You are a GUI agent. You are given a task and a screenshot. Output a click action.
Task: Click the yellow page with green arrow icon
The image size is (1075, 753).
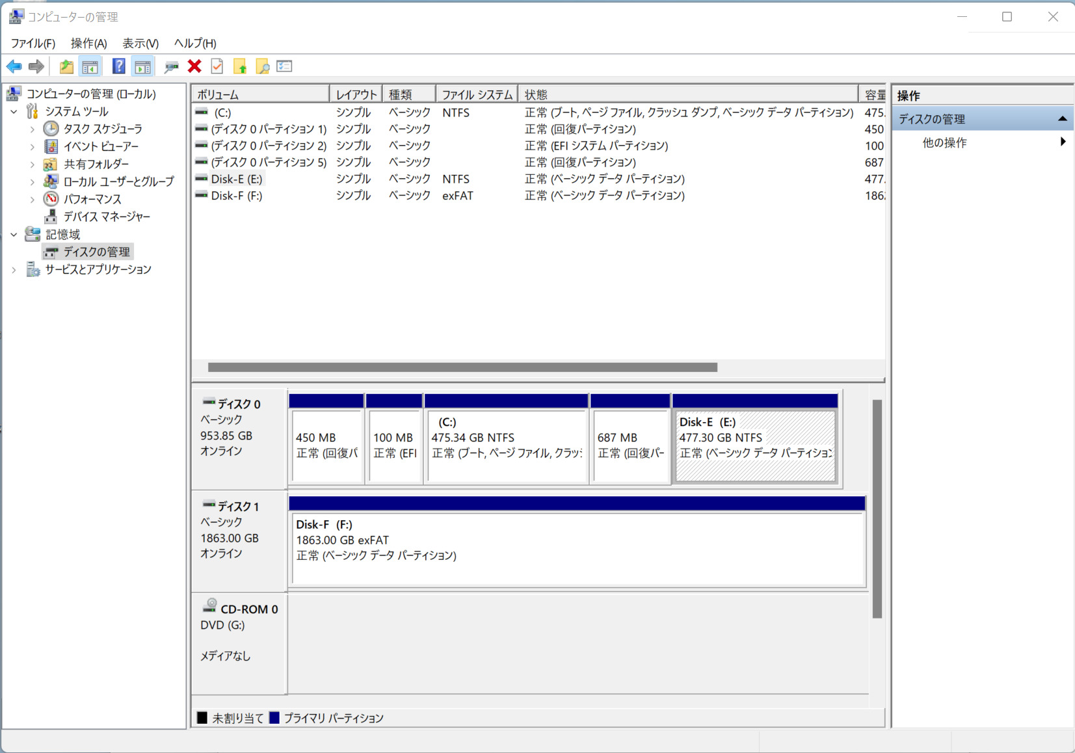coord(240,66)
